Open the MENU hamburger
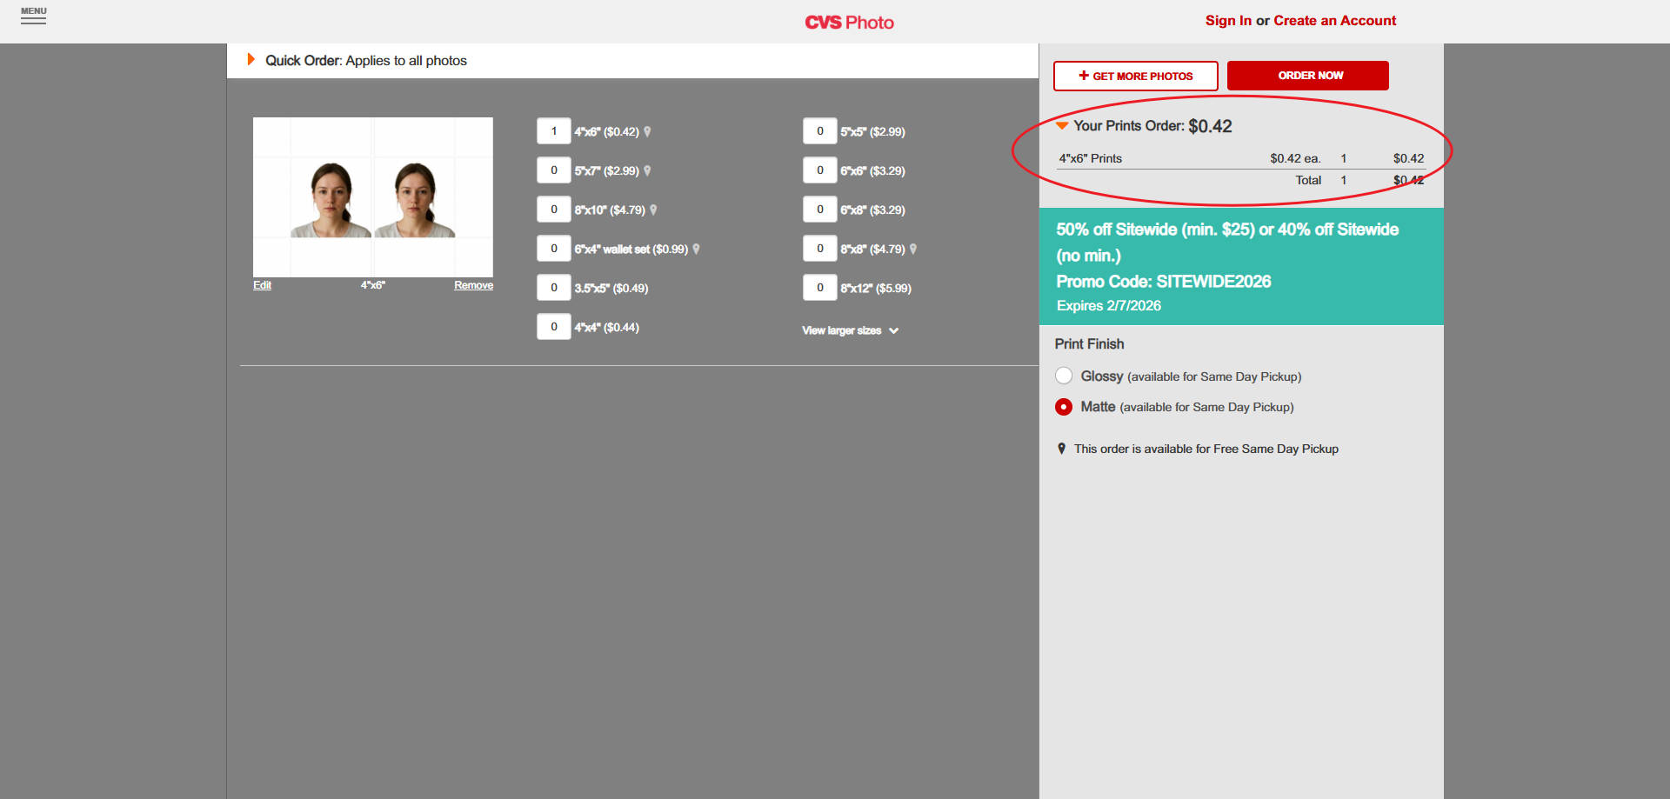 point(34,17)
